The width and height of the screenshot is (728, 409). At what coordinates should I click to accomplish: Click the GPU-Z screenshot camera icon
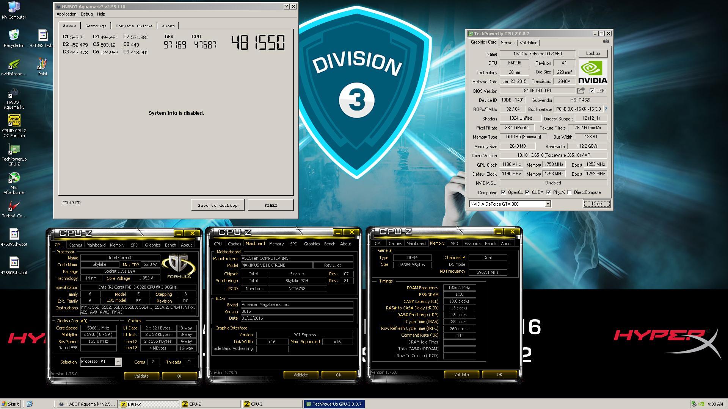coord(606,41)
